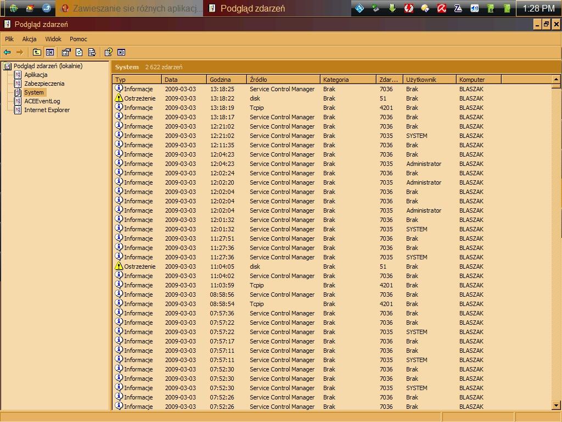562x422 pixels.
Task: Sort events by the Zdar... column header
Action: (390, 80)
